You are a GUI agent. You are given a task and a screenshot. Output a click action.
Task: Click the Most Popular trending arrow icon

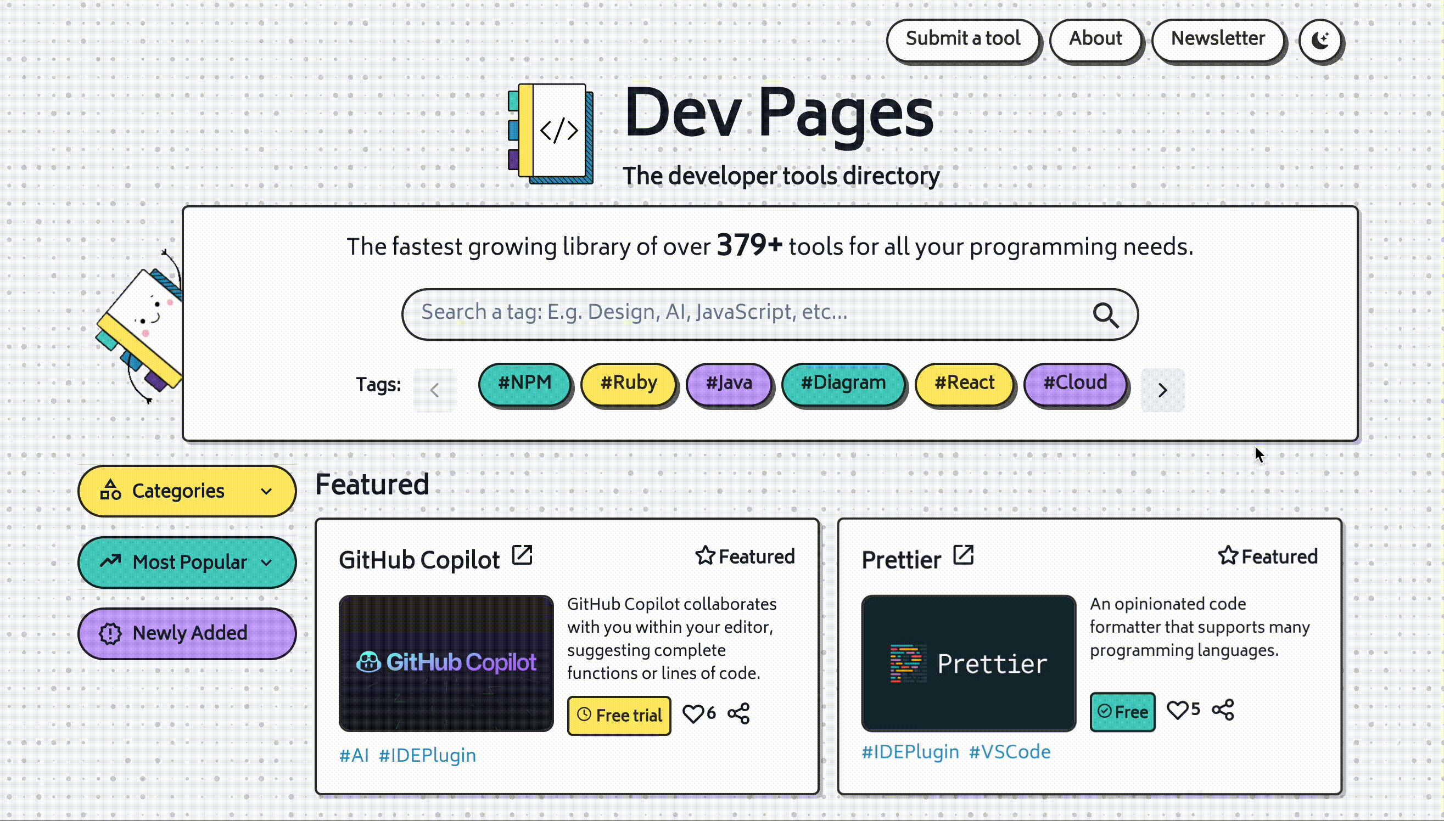(110, 561)
